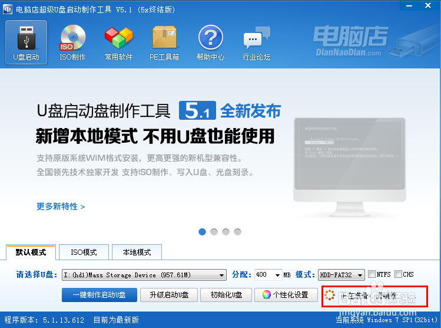The height and width of the screenshot is (328, 441).
Task: Open 帮助中心 question mark icon
Action: click(210, 42)
